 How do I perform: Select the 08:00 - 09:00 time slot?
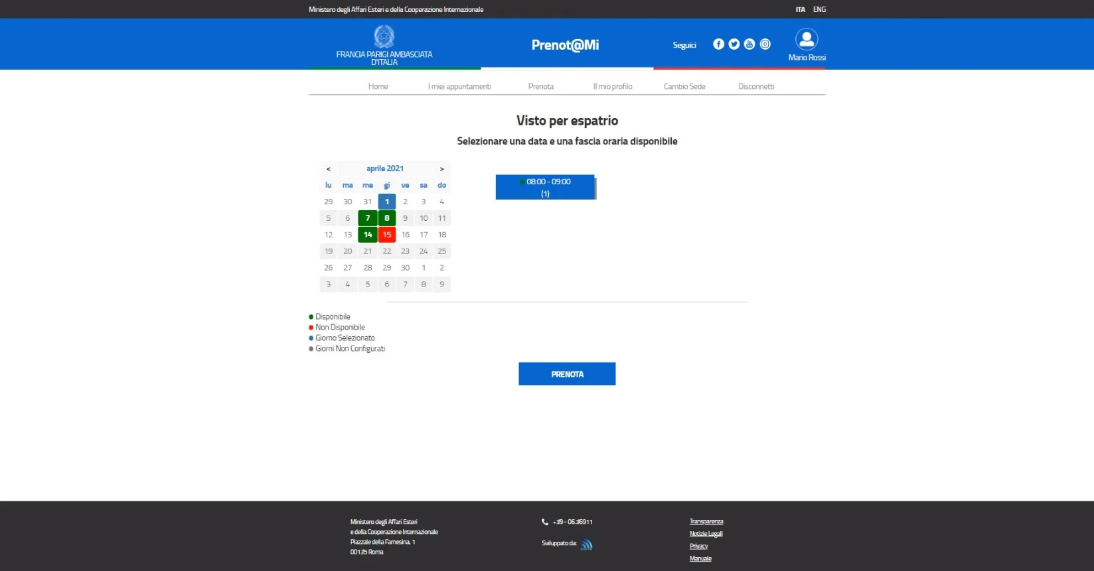click(x=545, y=187)
